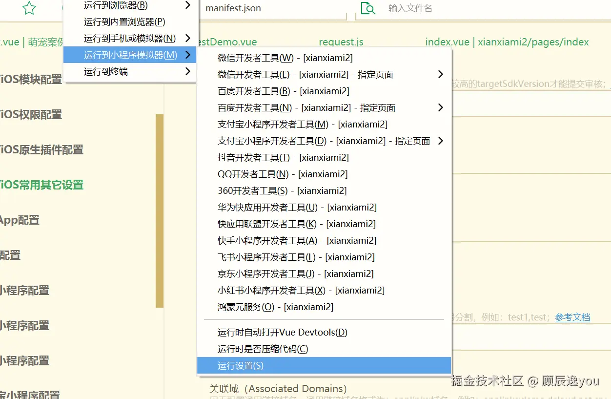Open the iOS常用其它设置 section
The image size is (611, 399).
click(42, 185)
